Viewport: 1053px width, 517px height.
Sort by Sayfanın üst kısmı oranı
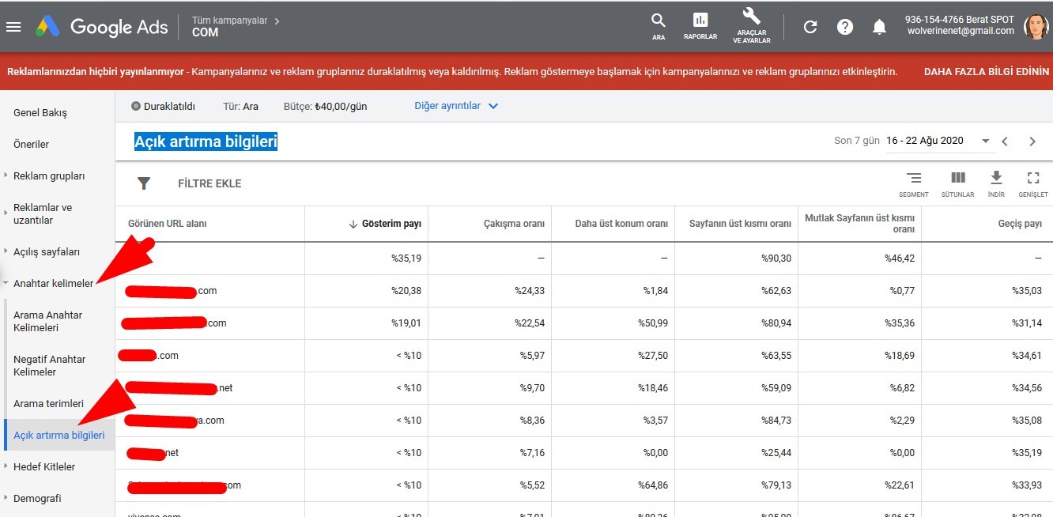[x=740, y=224]
